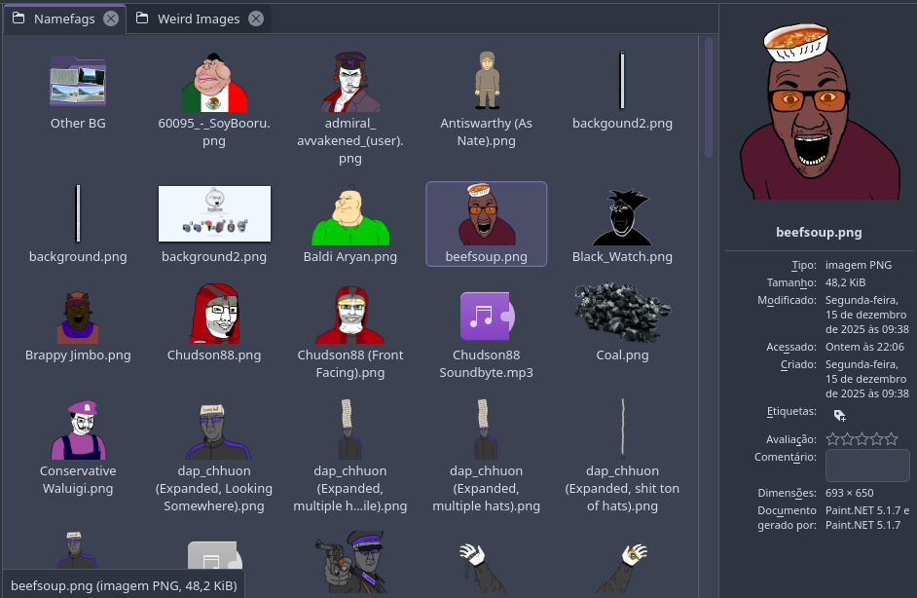Open the Other BG folder

point(78,83)
